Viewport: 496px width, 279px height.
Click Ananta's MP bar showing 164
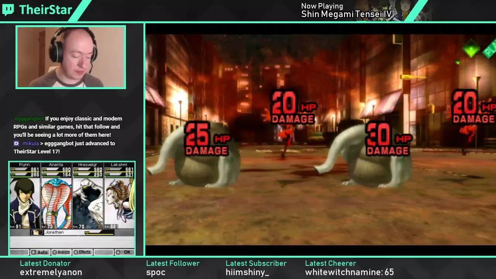(56, 175)
